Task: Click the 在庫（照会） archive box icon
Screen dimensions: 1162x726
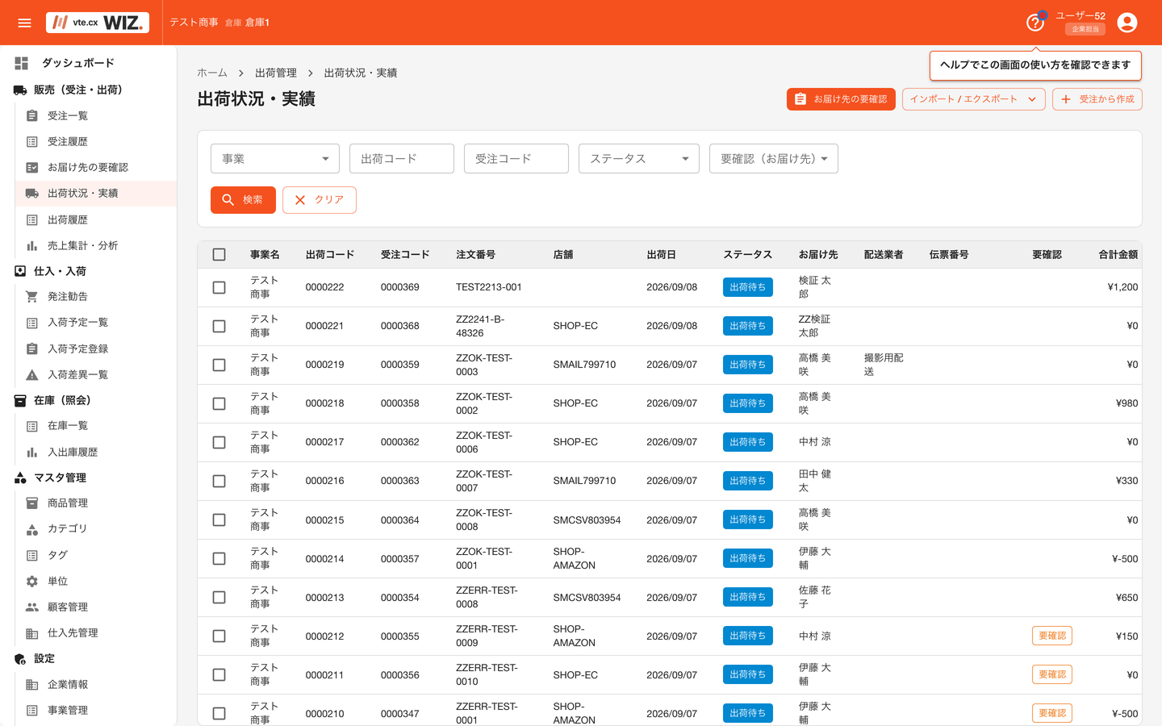Action: (20, 400)
